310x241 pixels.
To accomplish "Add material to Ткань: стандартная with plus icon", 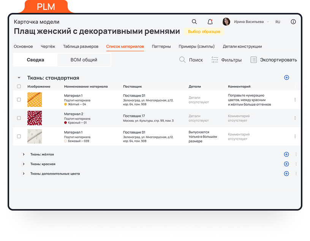I will pos(286,78).
